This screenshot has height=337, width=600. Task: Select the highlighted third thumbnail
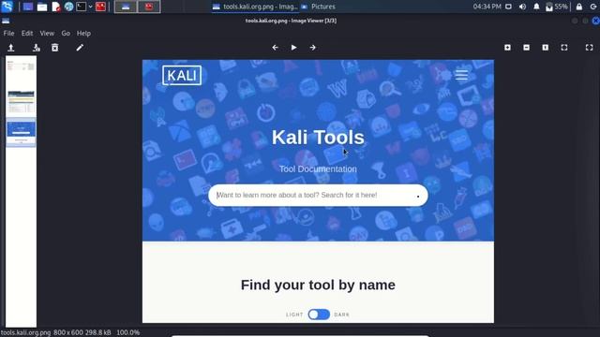(21, 133)
